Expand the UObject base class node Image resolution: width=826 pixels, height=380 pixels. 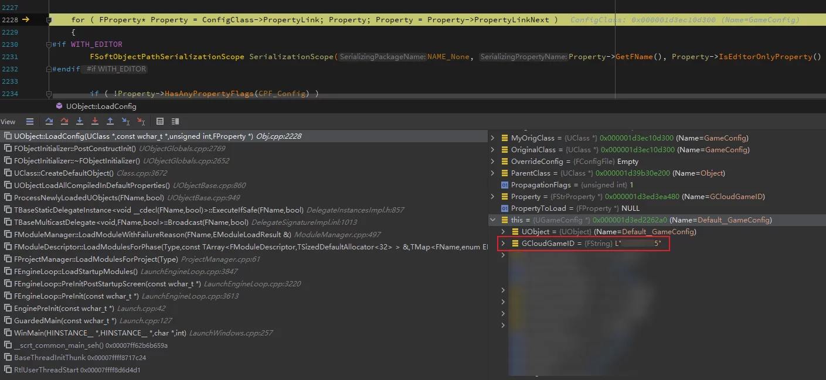pos(503,232)
